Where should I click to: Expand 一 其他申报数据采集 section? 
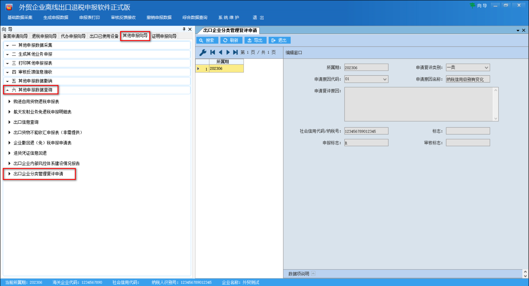pyautogui.click(x=8, y=45)
